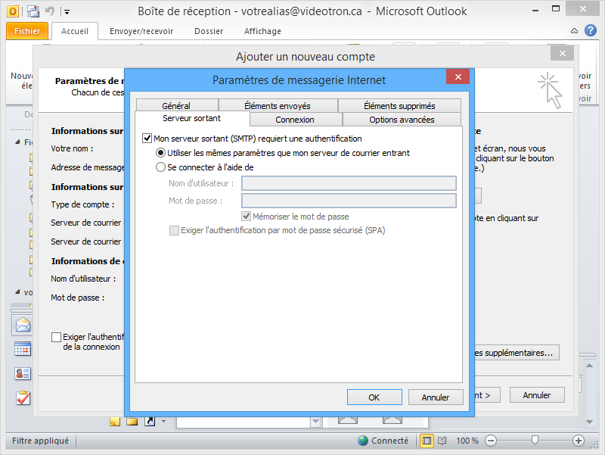Open the Calendrier navigation icon
The width and height of the screenshot is (605, 455).
[23, 349]
